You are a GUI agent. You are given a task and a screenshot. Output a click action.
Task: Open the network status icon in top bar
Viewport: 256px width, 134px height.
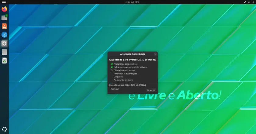tap(245, 2)
